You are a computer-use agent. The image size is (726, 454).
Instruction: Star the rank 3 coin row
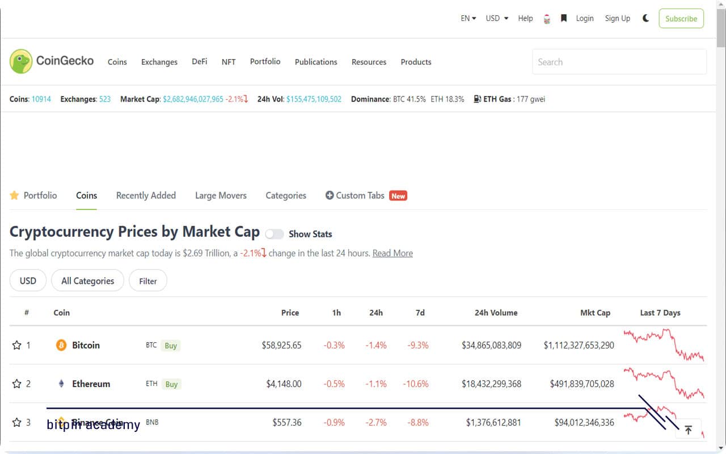tap(16, 422)
